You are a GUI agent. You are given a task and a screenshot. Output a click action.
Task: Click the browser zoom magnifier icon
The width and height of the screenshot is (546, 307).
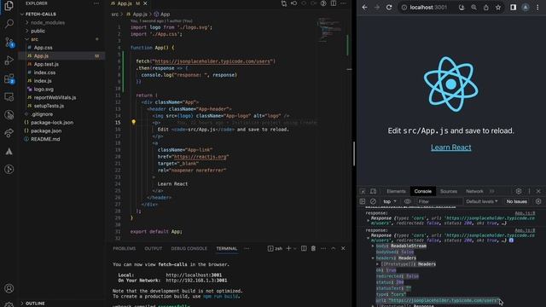474,8
